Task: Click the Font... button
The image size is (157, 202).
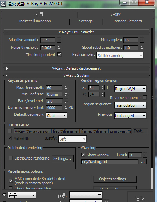Action: [140, 131]
